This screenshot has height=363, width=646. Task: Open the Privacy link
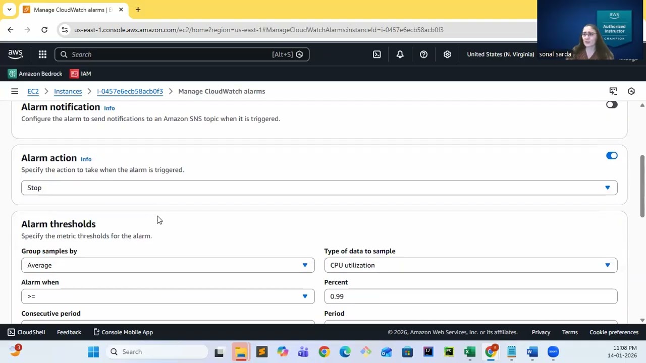(x=541, y=332)
